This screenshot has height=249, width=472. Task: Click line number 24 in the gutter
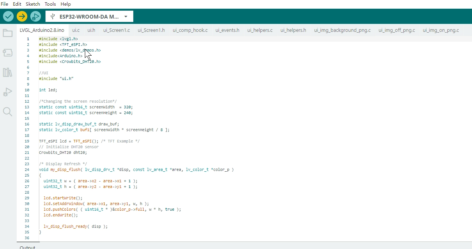point(27,169)
